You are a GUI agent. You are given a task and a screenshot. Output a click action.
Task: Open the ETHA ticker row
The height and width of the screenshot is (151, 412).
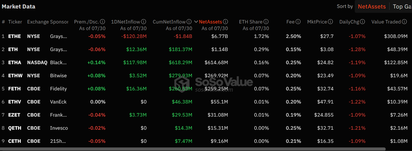pos(15,63)
